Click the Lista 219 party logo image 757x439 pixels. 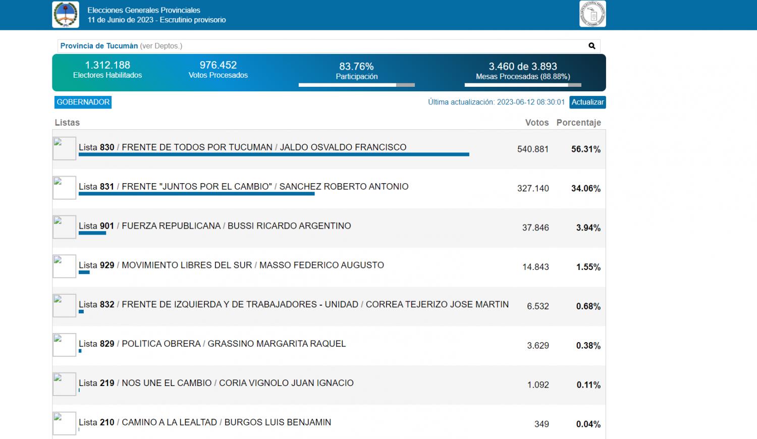coord(65,385)
